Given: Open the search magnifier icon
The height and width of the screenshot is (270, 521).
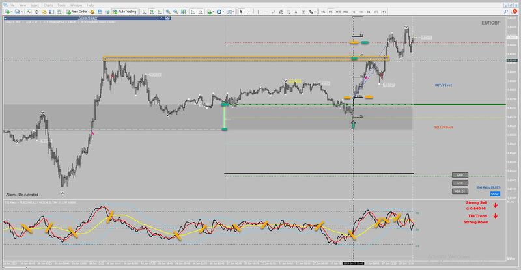Looking at the screenshot, I should pyautogui.click(x=506, y=12).
